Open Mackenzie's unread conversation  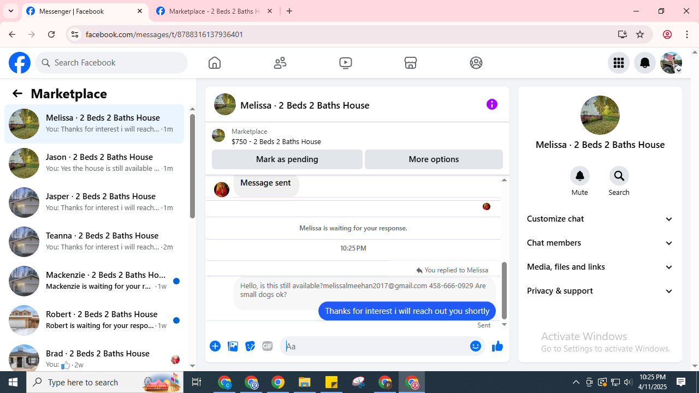coord(94,281)
